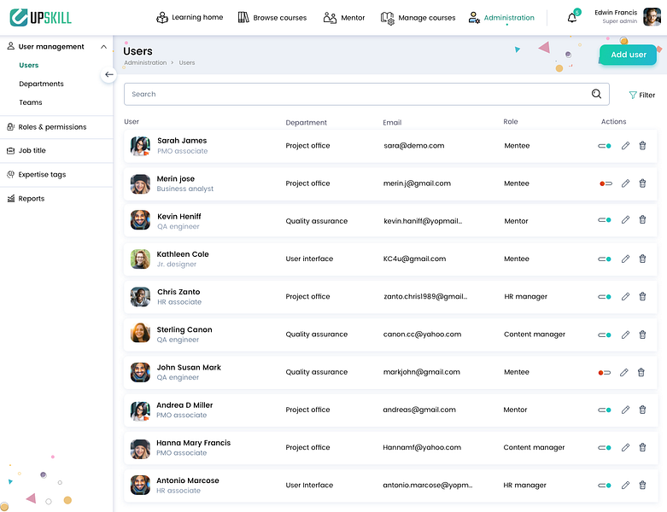Open Manage courses
This screenshot has height=512, width=667.
tap(418, 18)
